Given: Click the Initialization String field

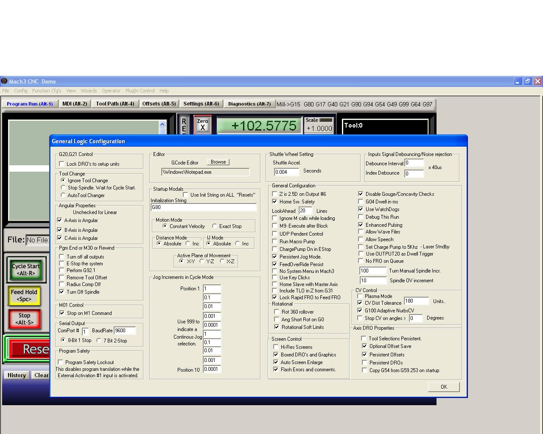Looking at the screenshot, I should coord(204,207).
